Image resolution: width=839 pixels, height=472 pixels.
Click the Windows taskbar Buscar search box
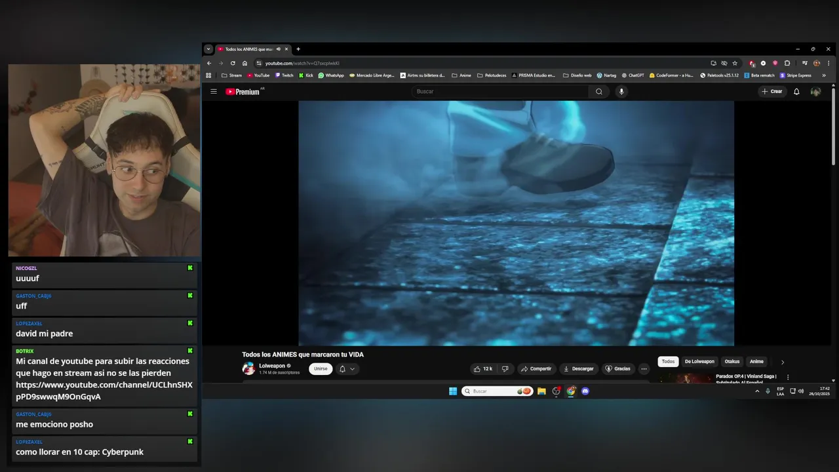(x=497, y=391)
